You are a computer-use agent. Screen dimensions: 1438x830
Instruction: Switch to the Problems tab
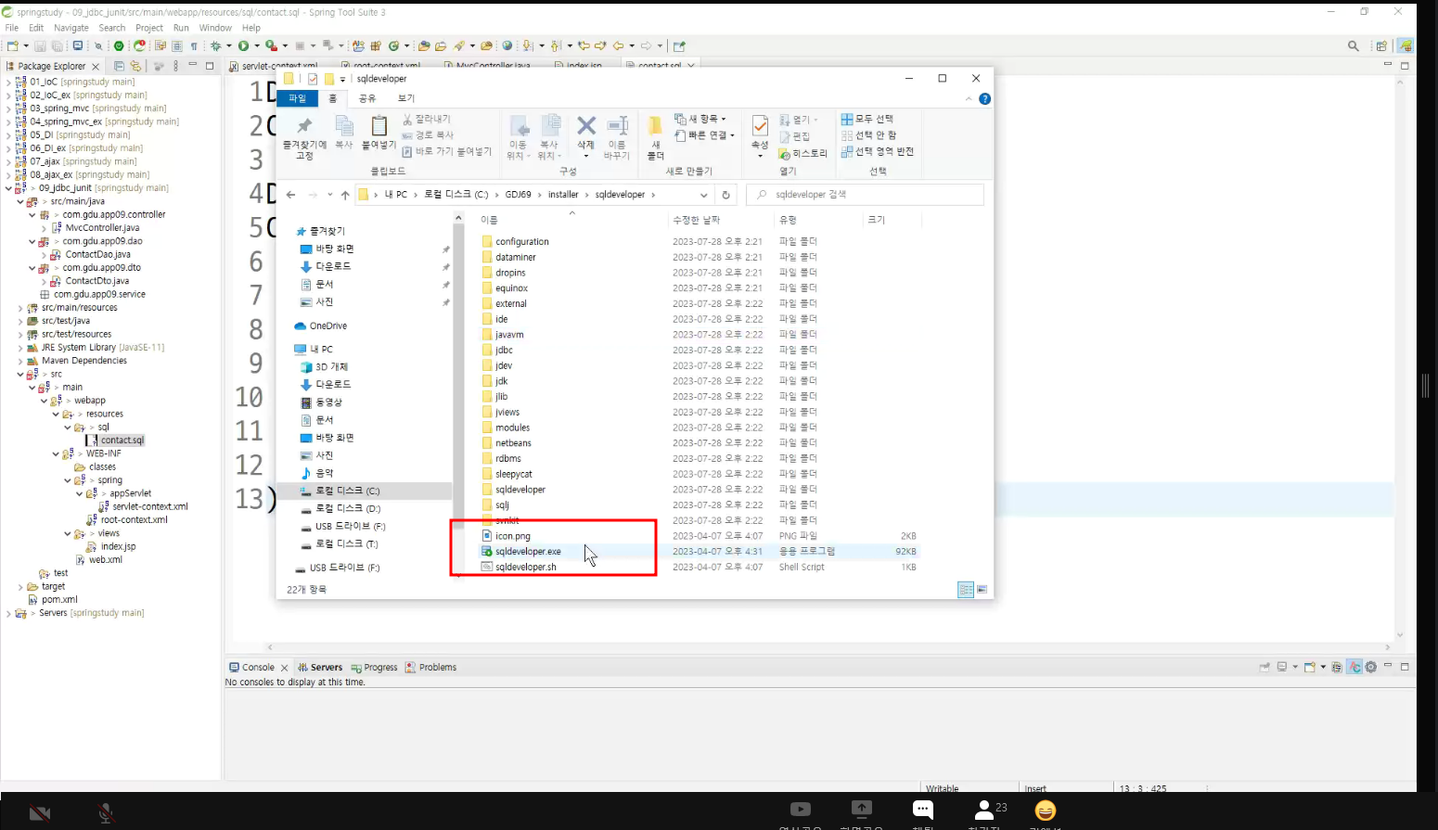click(x=431, y=668)
